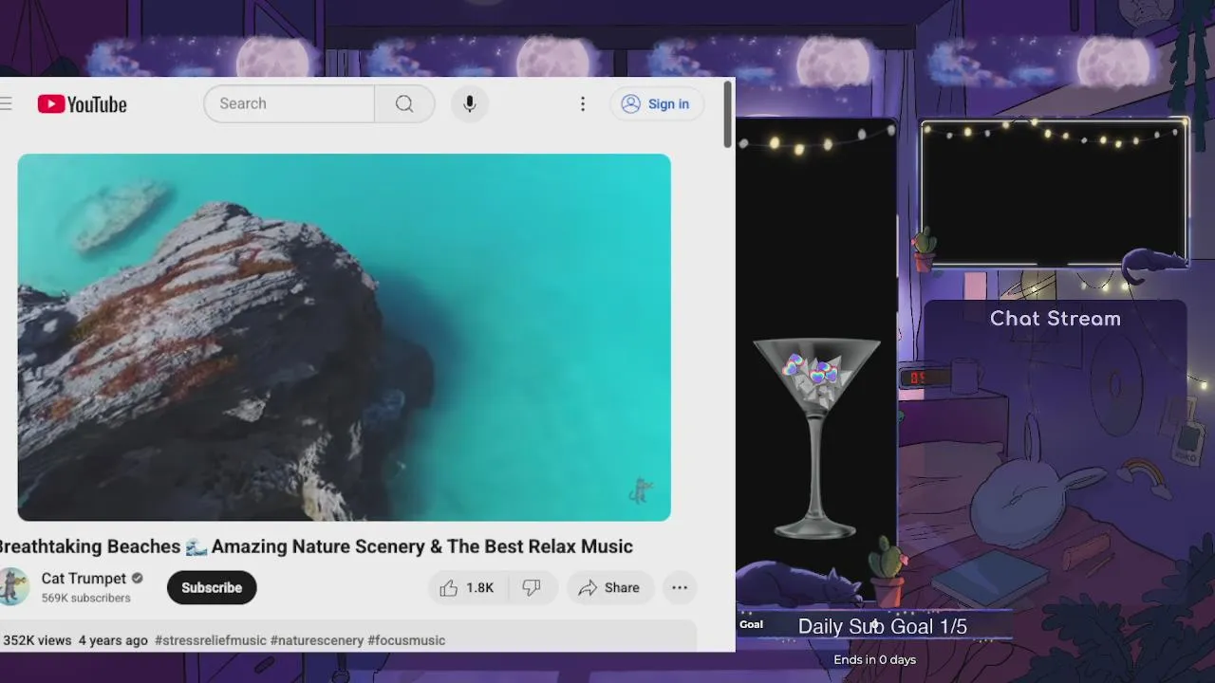Open the YouTube hamburger guide menu
This screenshot has width=1215, height=683.
pyautogui.click(x=5, y=104)
